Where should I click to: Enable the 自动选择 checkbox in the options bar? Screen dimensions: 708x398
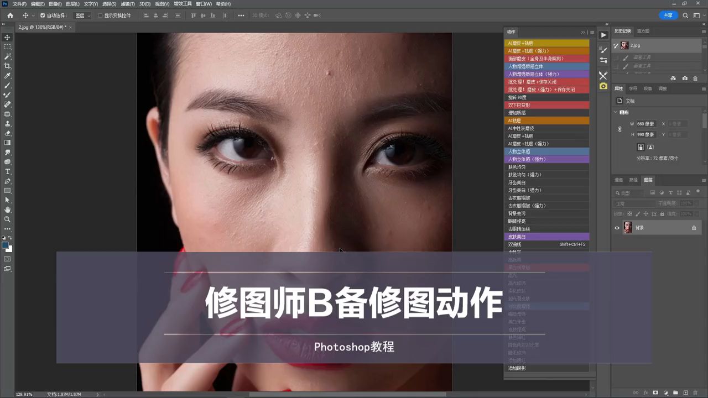point(41,15)
